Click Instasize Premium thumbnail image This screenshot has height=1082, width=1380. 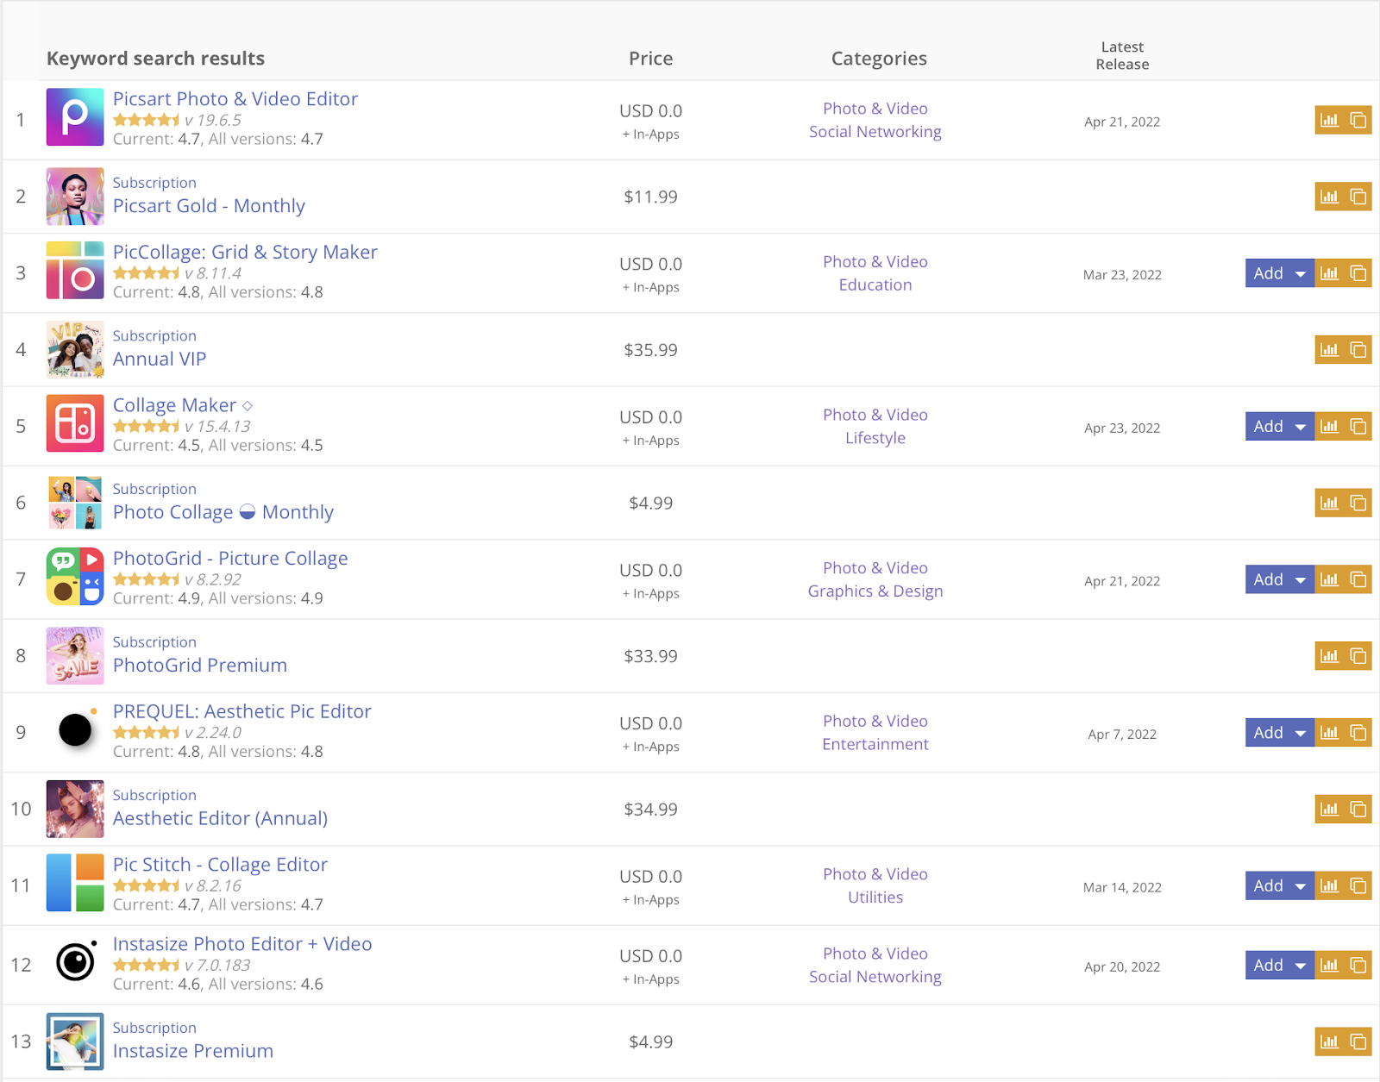coord(75,1041)
